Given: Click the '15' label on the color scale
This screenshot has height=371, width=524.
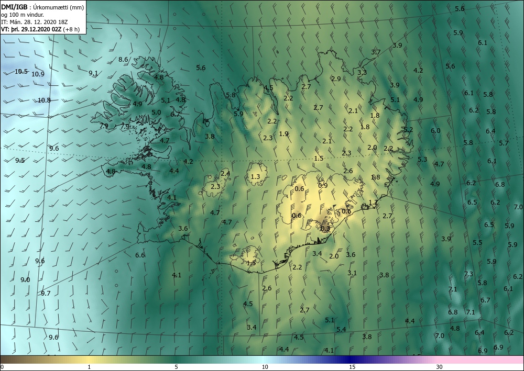Looking at the screenshot, I should (x=352, y=367).
